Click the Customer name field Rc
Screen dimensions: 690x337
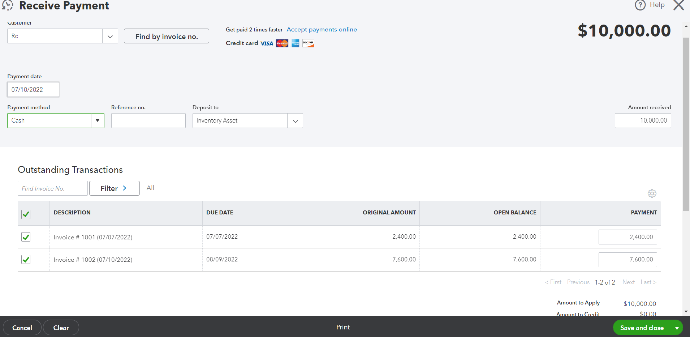pyautogui.click(x=55, y=36)
